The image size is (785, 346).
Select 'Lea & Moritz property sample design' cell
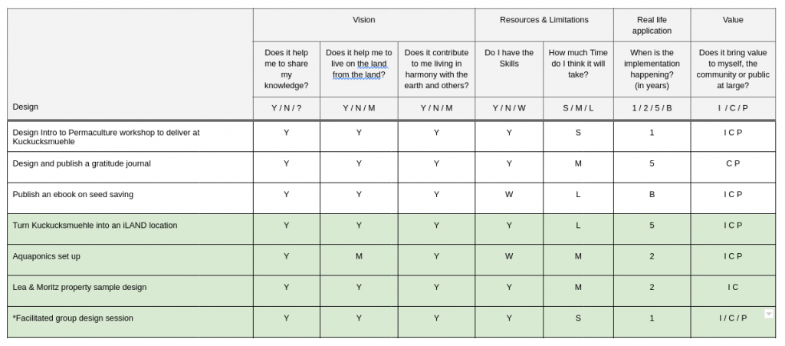pos(80,287)
